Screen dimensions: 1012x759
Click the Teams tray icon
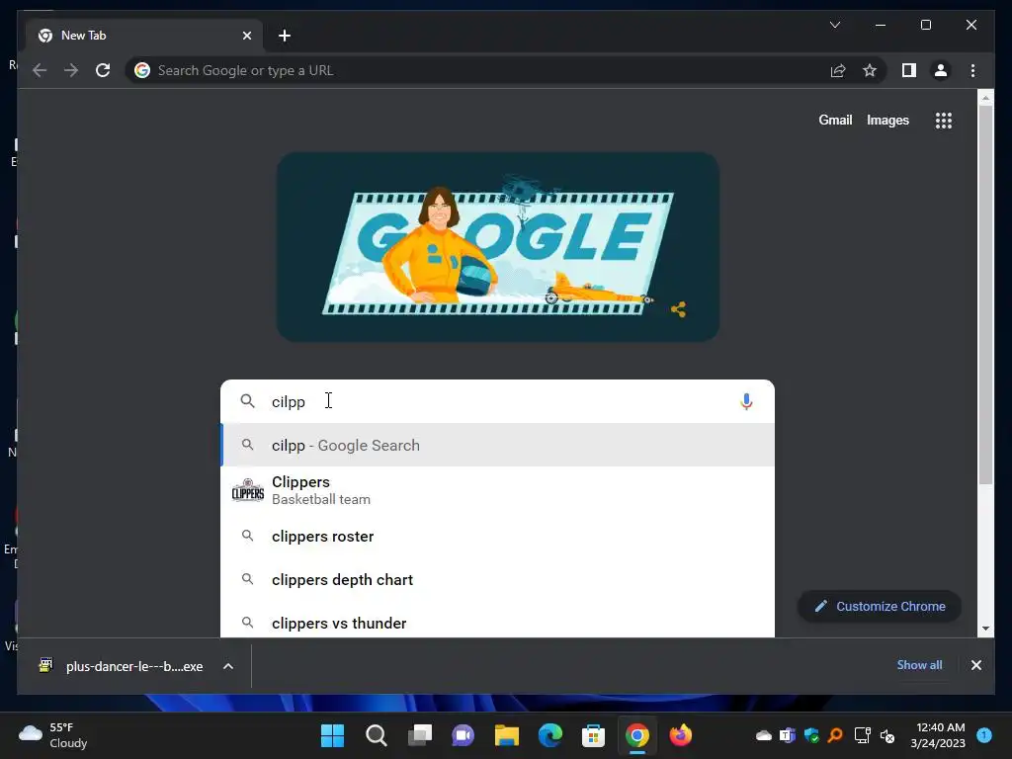[788, 735]
